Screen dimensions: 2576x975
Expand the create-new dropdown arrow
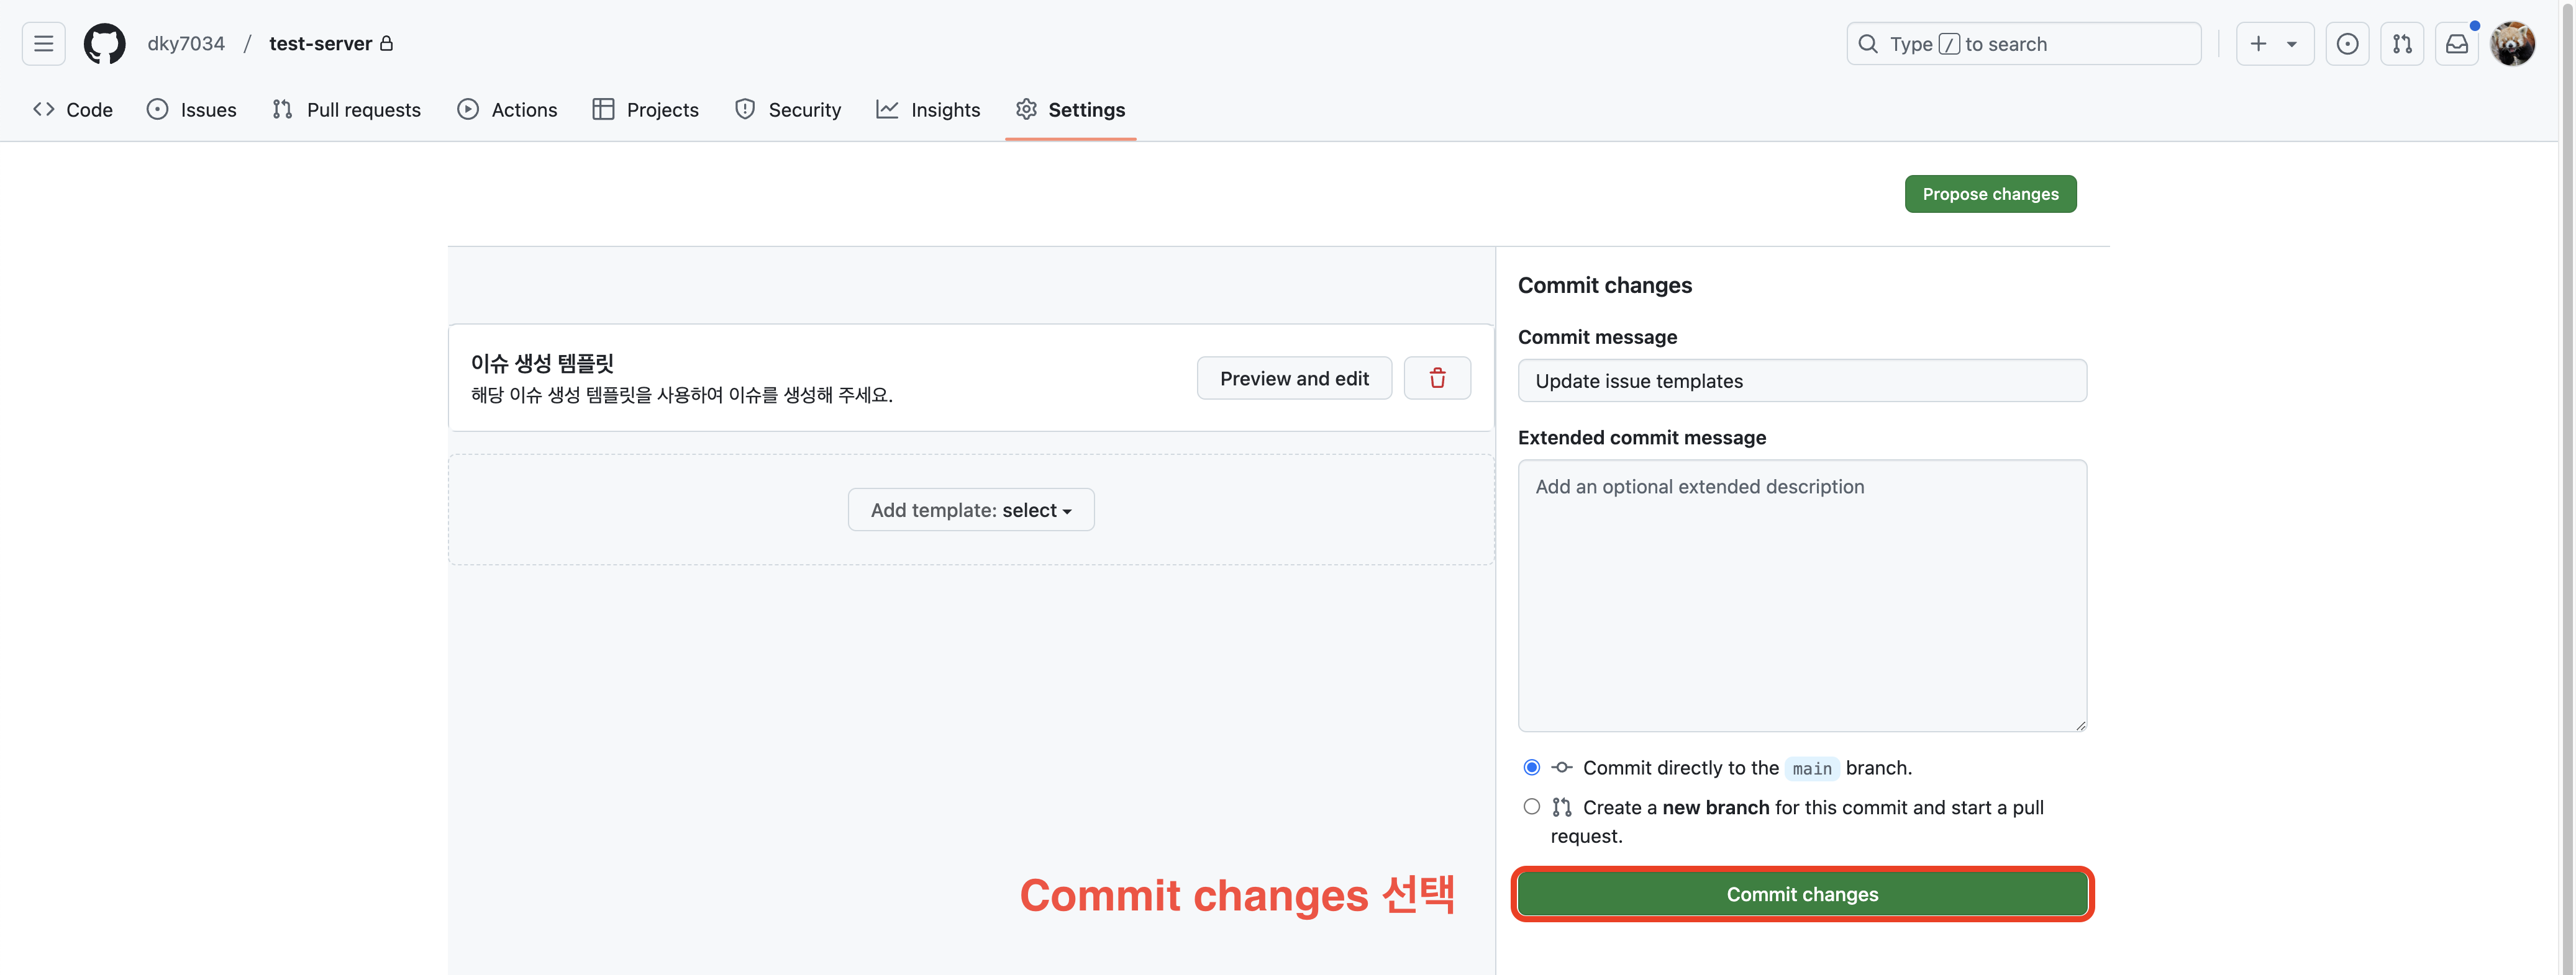click(x=2291, y=44)
